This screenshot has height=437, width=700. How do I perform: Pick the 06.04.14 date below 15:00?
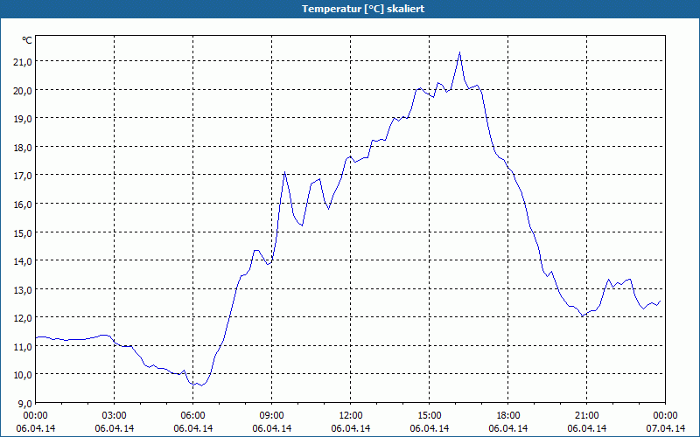coord(430,428)
